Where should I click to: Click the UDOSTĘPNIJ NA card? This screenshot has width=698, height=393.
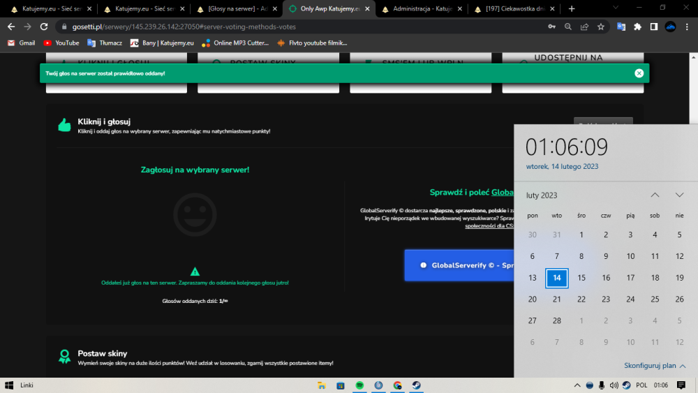(573, 73)
